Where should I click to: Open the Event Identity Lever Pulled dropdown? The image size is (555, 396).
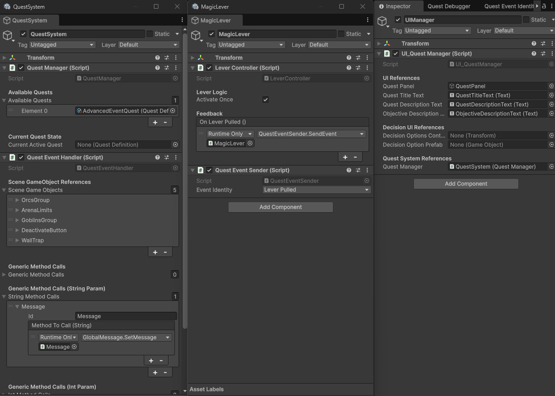pyautogui.click(x=316, y=190)
